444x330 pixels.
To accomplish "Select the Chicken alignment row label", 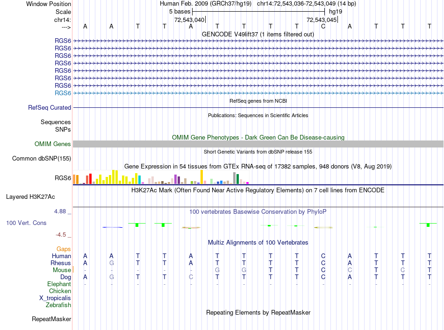I will pyautogui.click(x=60, y=291).
